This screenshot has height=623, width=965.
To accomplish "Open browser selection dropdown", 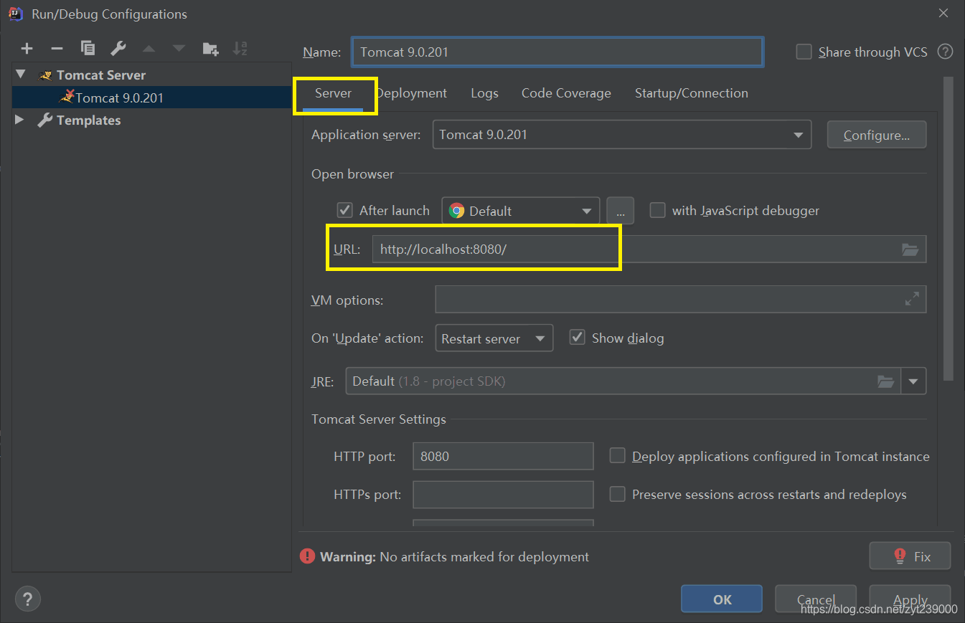I will 521,211.
